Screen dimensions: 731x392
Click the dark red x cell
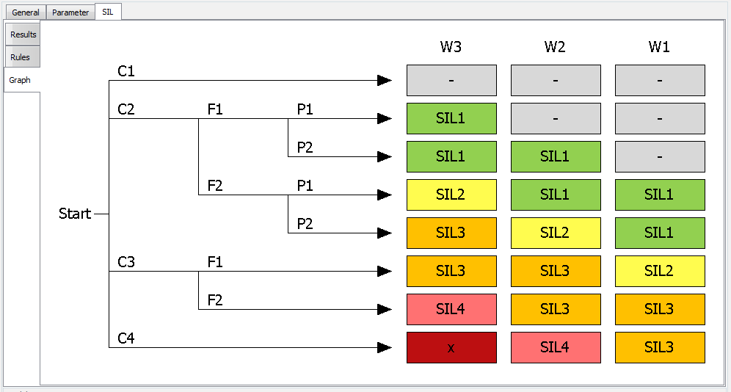(451, 347)
